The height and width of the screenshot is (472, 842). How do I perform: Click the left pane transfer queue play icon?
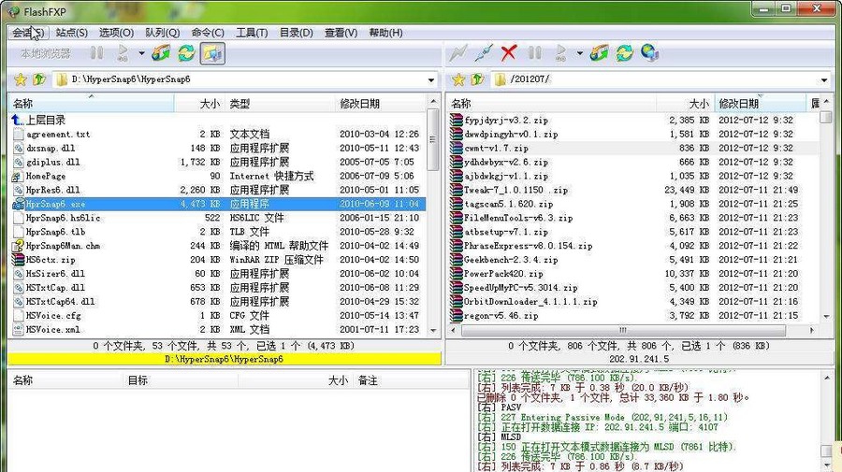coord(123,53)
